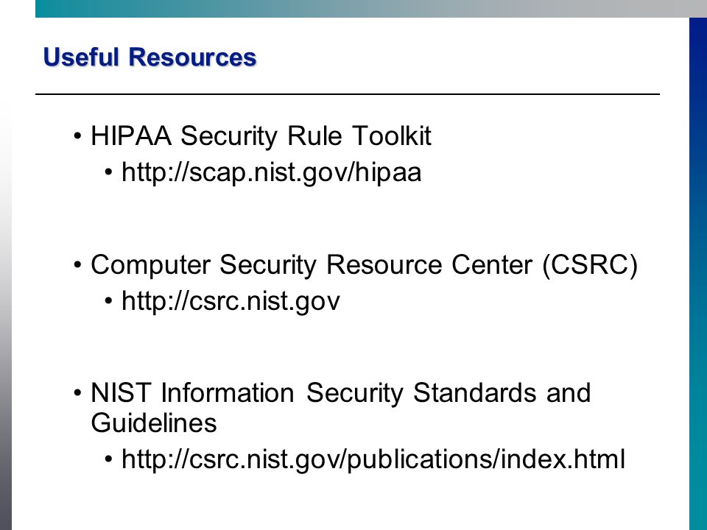Screen dimensions: 707x530
Task: Click the word 'Guidelines' on the wrapped line
Action: point(154,423)
